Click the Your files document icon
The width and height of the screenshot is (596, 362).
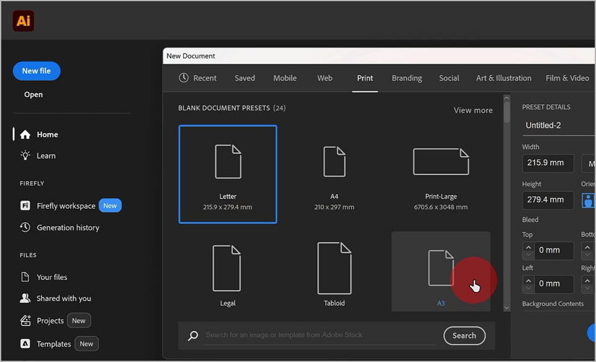(x=25, y=277)
